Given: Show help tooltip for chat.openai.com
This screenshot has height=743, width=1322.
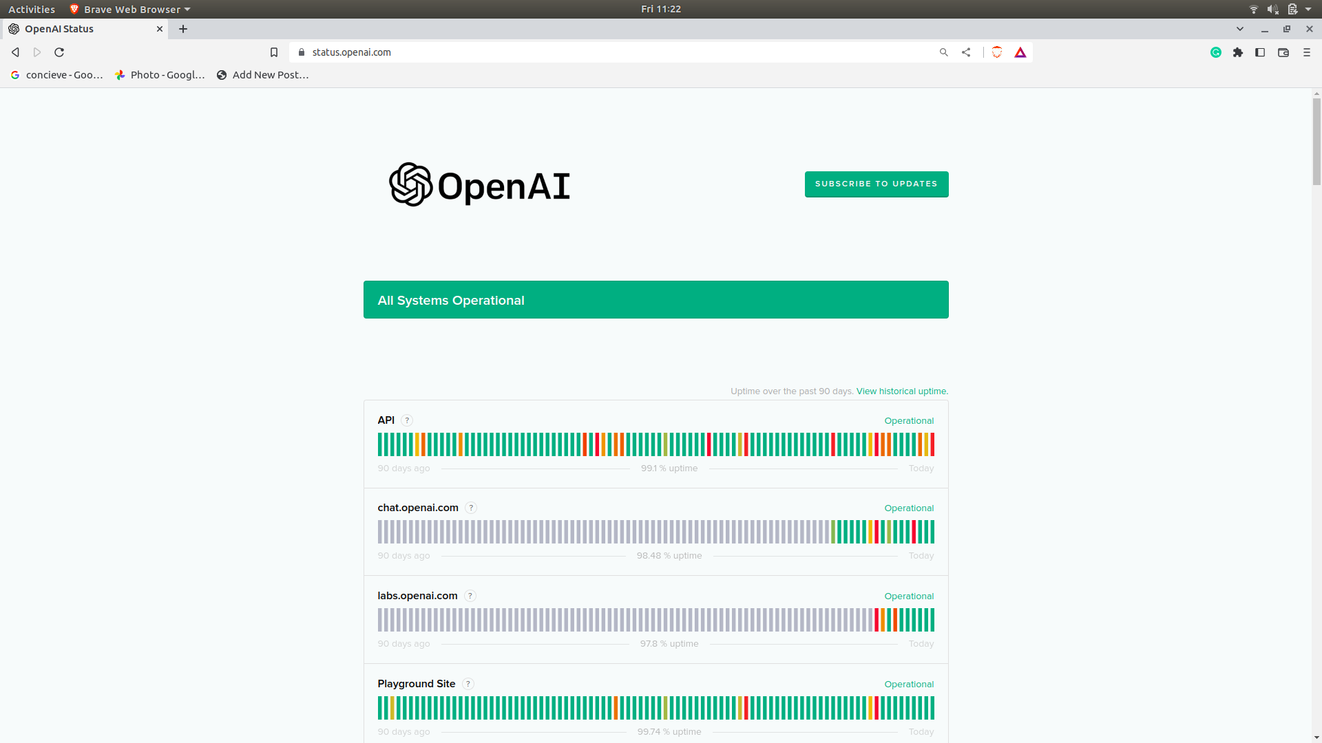Looking at the screenshot, I should click(x=471, y=508).
